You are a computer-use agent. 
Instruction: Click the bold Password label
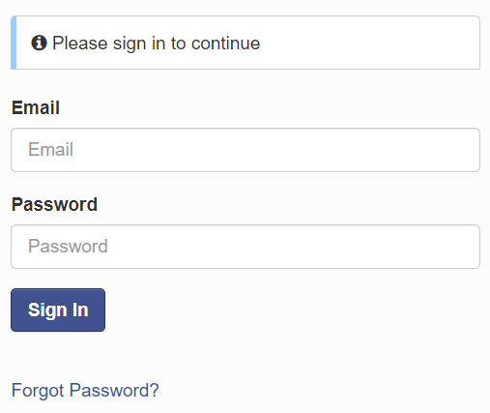[x=54, y=204]
